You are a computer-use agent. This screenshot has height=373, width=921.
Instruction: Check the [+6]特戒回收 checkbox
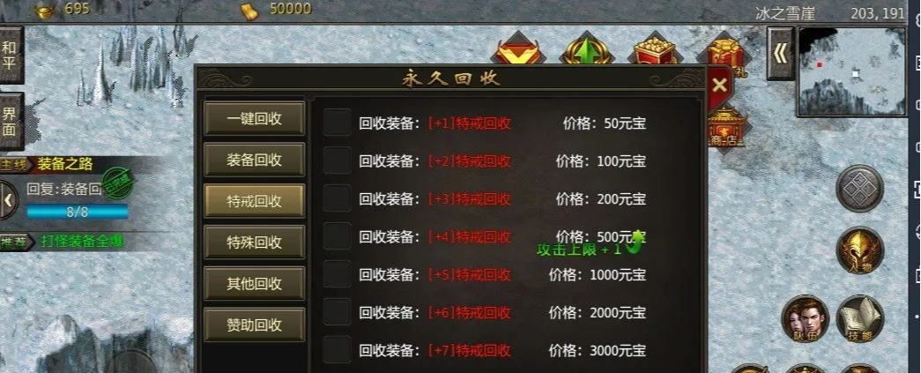[338, 312]
